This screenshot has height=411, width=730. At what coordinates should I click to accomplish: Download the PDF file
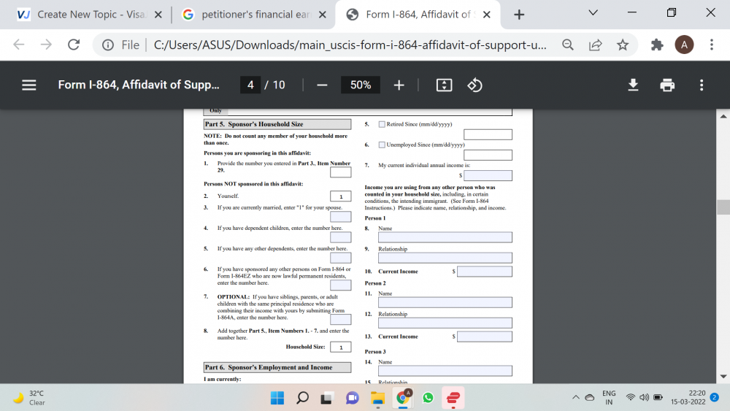[633, 85]
